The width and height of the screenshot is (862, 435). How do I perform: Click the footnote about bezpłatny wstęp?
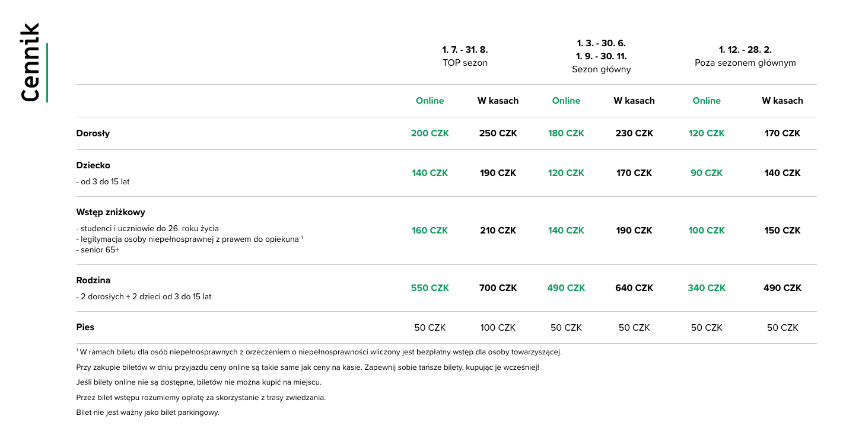coord(319,352)
